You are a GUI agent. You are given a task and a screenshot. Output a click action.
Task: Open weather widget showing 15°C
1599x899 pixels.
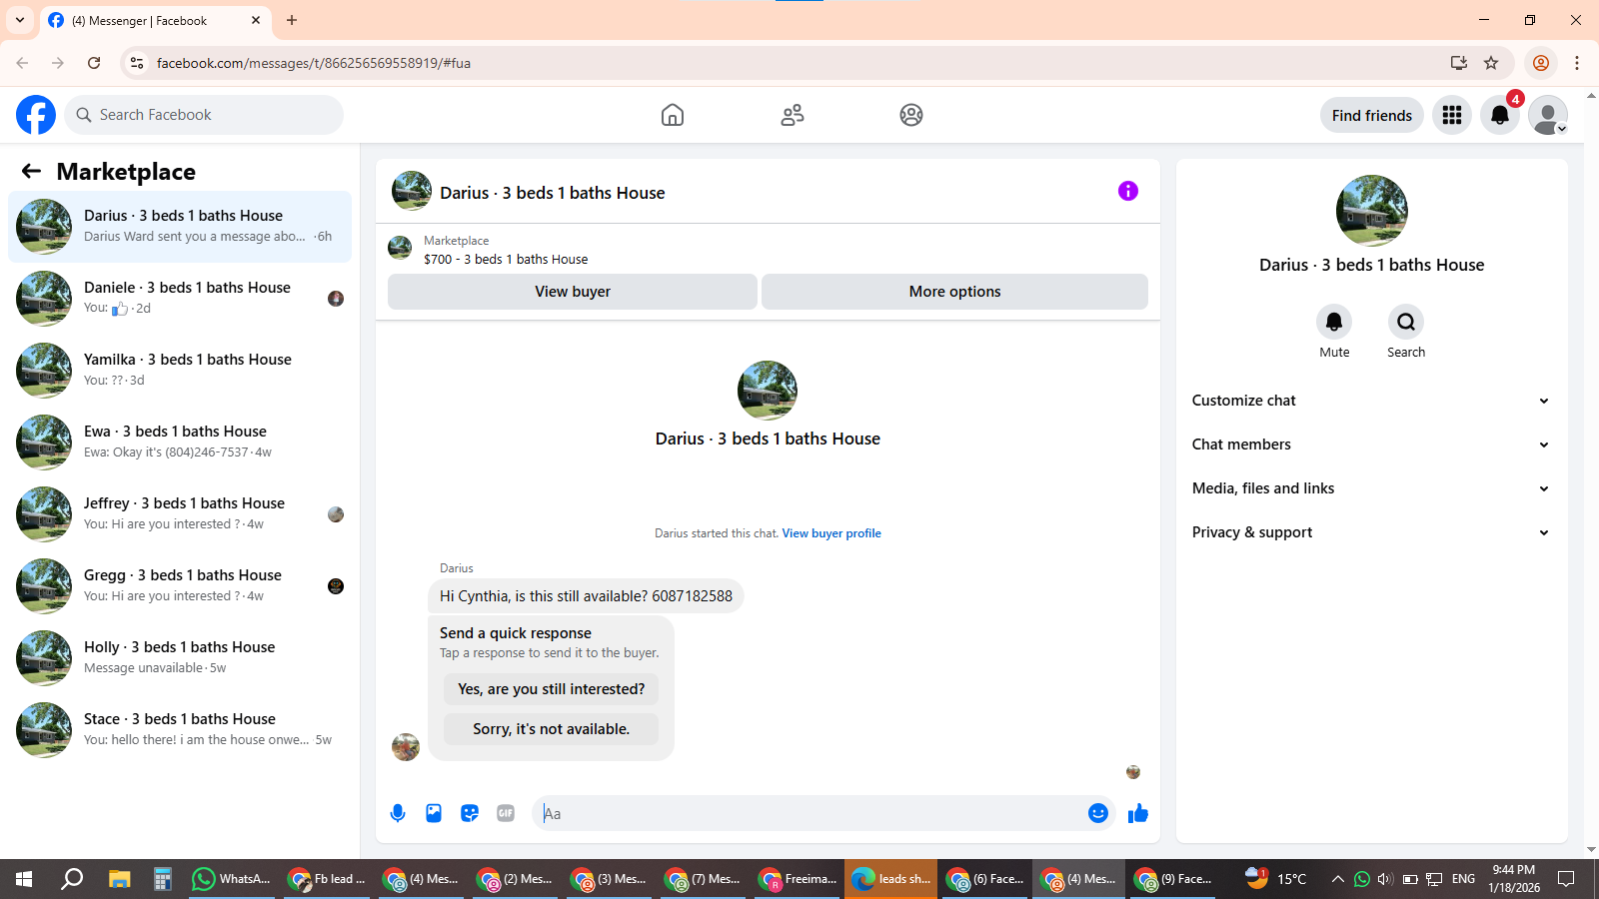click(1276, 879)
